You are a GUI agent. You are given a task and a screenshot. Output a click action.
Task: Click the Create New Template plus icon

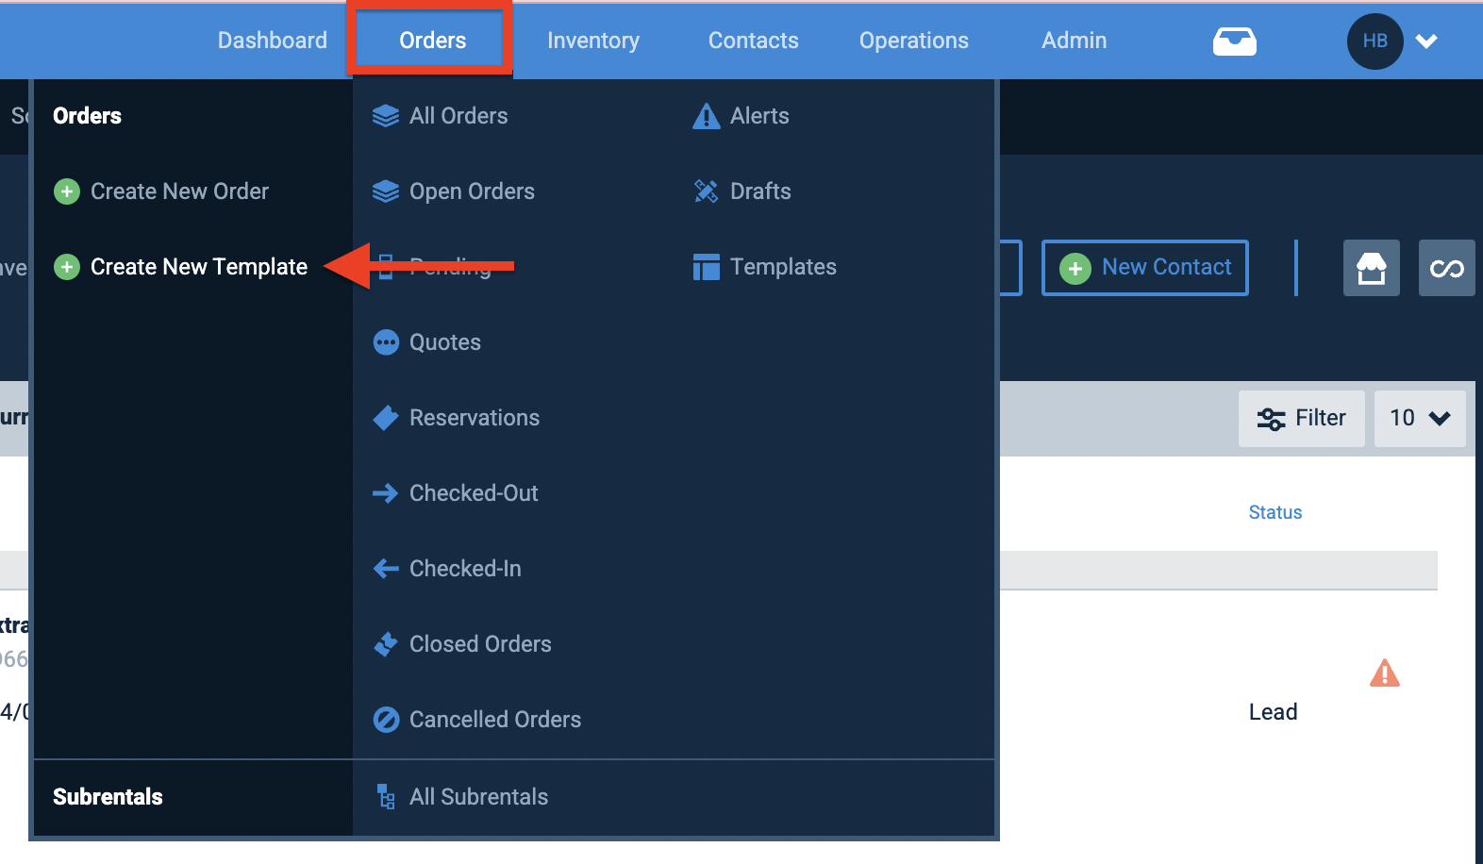click(x=67, y=267)
